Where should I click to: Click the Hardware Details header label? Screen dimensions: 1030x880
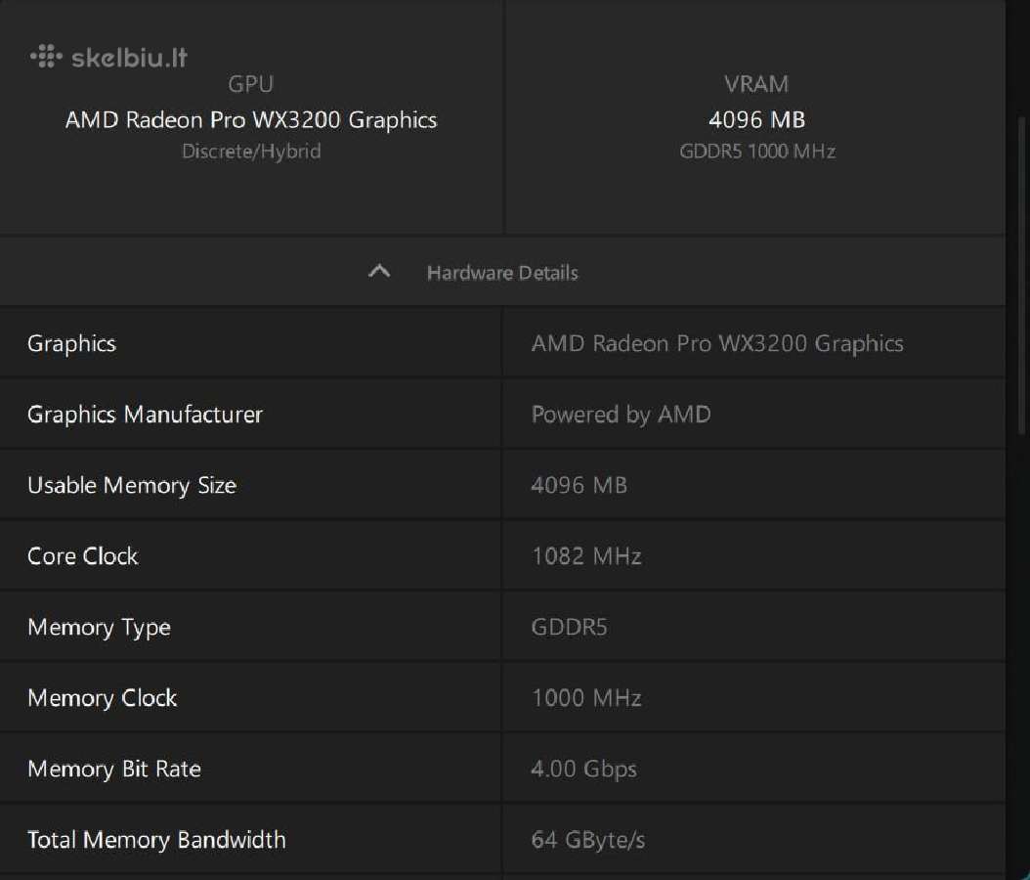pos(502,273)
